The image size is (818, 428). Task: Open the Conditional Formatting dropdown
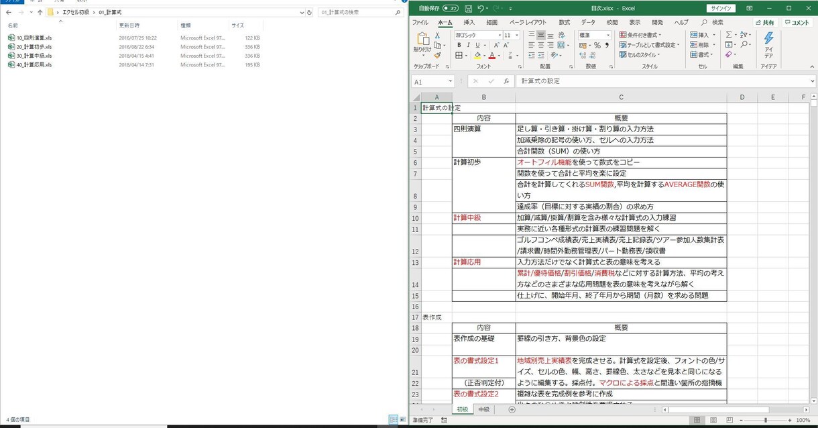640,35
